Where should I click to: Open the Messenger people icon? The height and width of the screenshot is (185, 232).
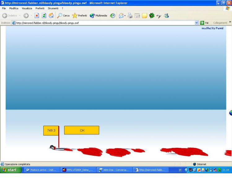point(166,16)
